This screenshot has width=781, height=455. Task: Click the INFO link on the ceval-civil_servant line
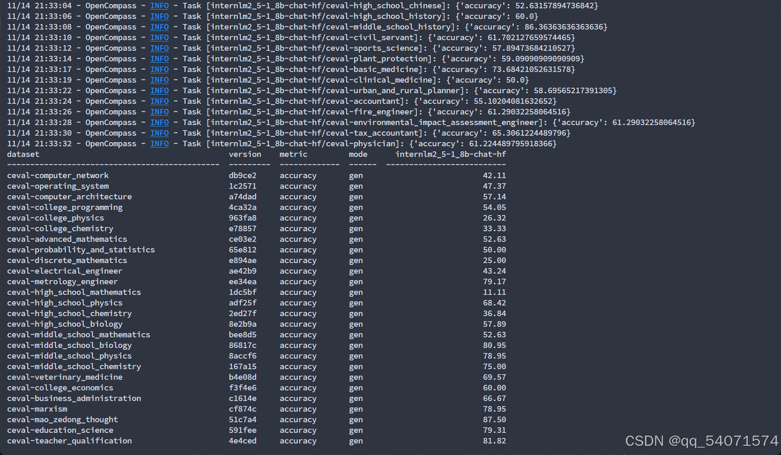pos(159,37)
